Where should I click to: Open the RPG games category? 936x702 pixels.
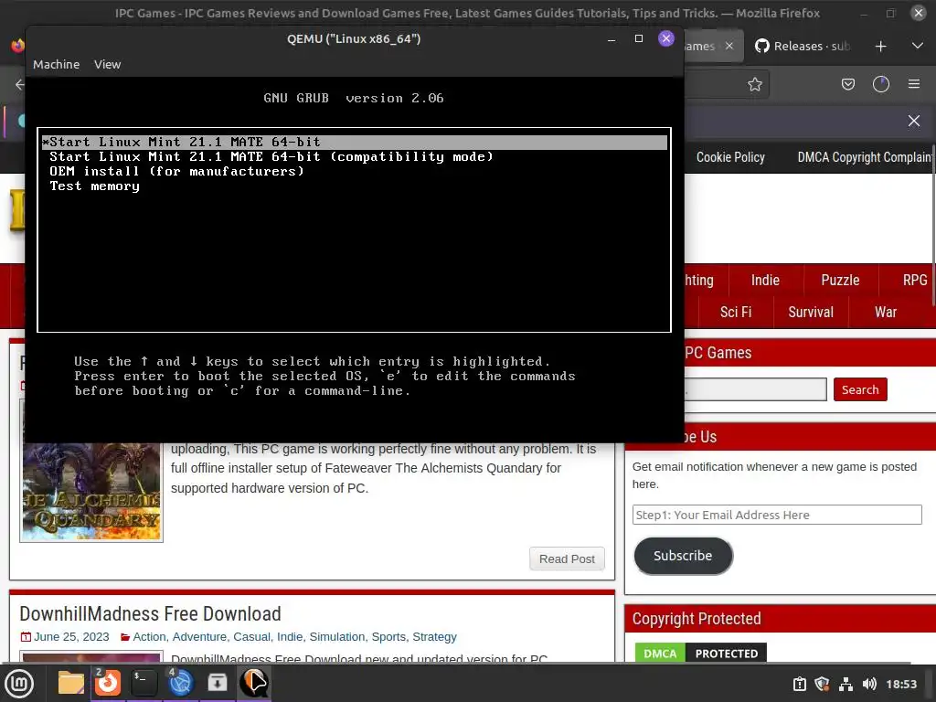(x=914, y=280)
